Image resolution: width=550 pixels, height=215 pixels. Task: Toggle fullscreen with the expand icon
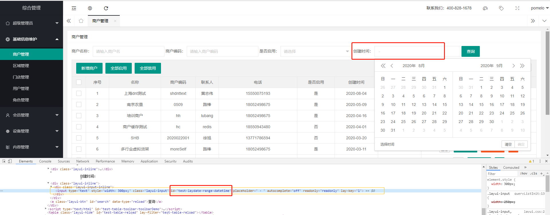point(517,8)
